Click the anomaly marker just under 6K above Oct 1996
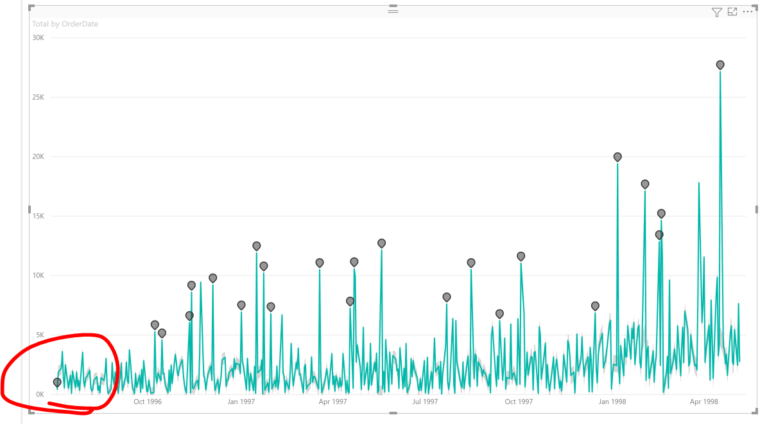Viewport: 776px width, 424px height. click(x=155, y=325)
